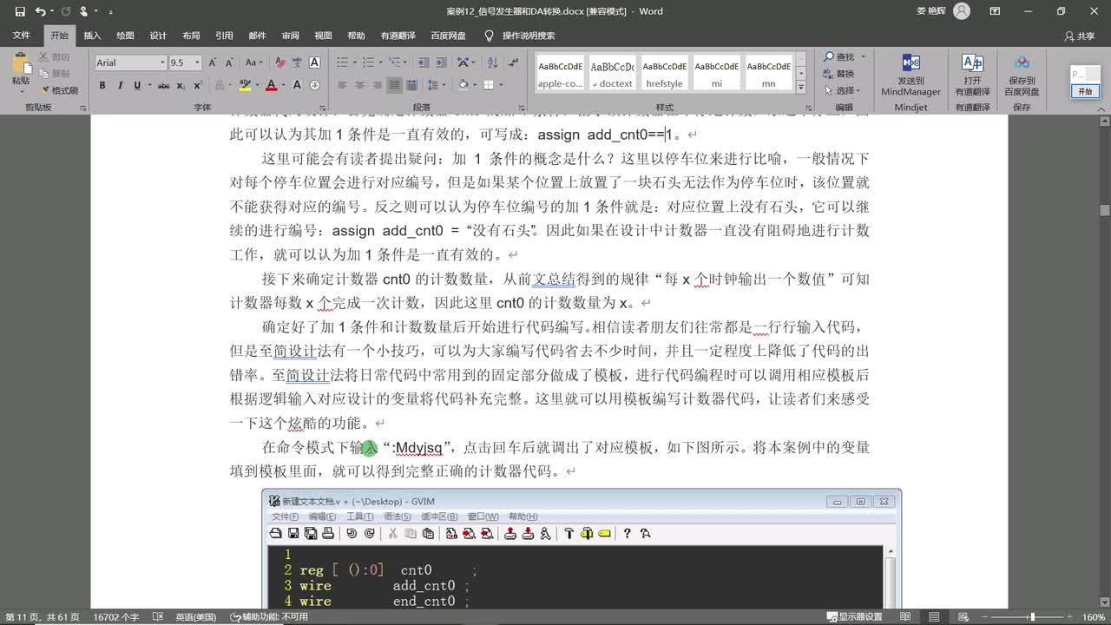Open the borders button
This screenshot has width=1111, height=625.
tap(489, 85)
